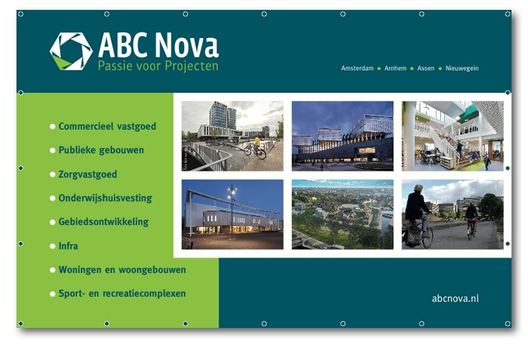This screenshot has width=528, height=353.
Task: Open the photo of atrium with white staircase
Action: [x=452, y=136]
